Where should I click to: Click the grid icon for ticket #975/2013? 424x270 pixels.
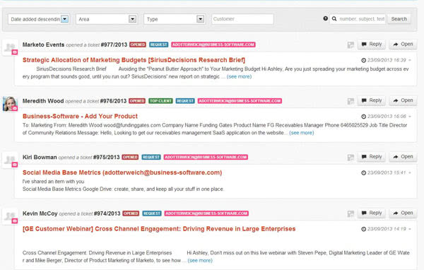[x=351, y=158]
